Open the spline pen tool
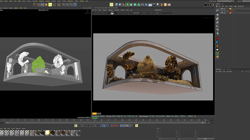 pos(124,4)
